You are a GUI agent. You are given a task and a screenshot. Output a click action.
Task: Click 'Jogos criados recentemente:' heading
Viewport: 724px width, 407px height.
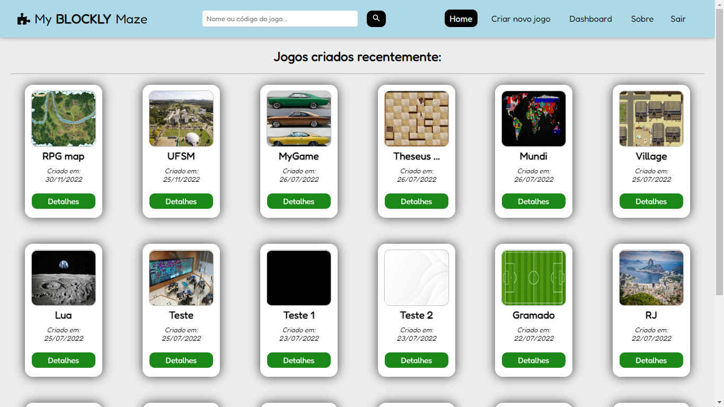coord(357,57)
